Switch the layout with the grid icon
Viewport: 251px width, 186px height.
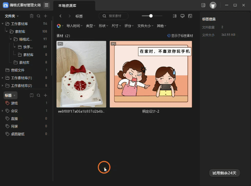pos(190,16)
